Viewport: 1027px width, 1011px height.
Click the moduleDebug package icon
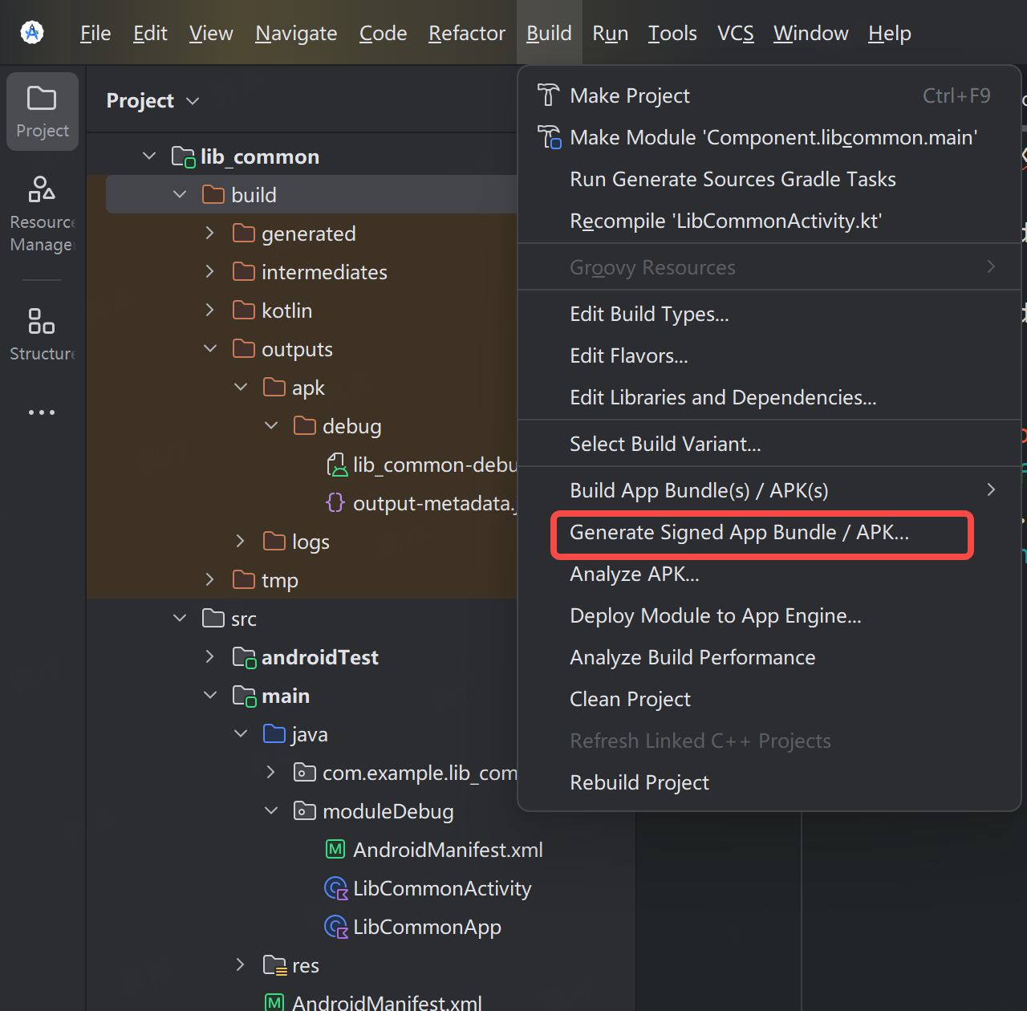click(305, 811)
